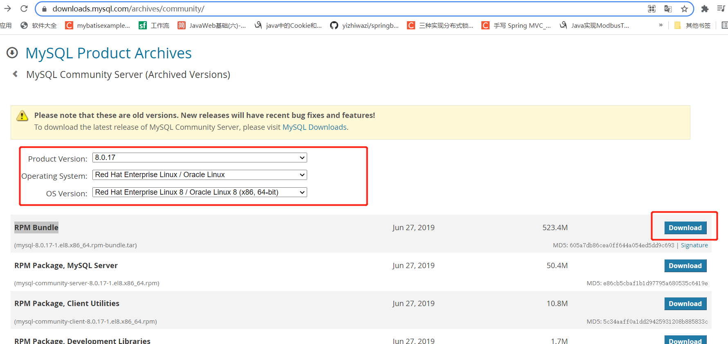Open the 工作流 bookmark
The height and width of the screenshot is (344, 728).
[x=154, y=25]
